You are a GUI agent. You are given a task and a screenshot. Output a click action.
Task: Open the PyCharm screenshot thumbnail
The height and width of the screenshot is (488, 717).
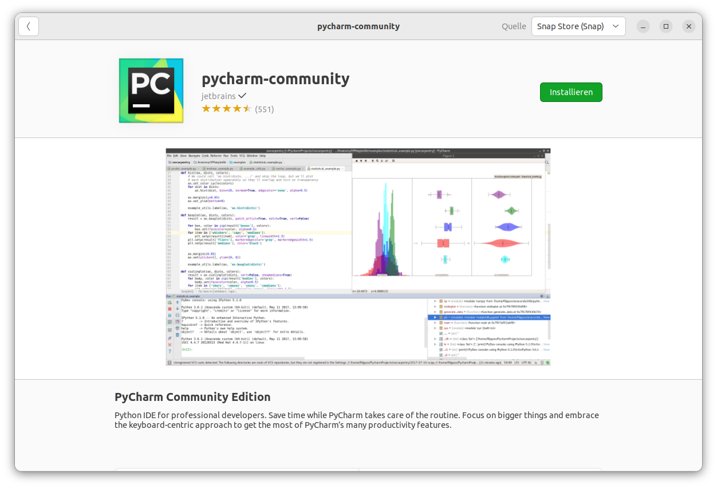(x=358, y=257)
